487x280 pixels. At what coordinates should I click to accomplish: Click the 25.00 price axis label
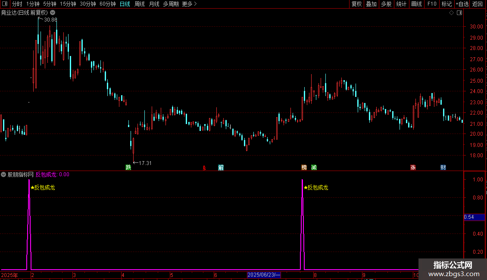point(476,81)
